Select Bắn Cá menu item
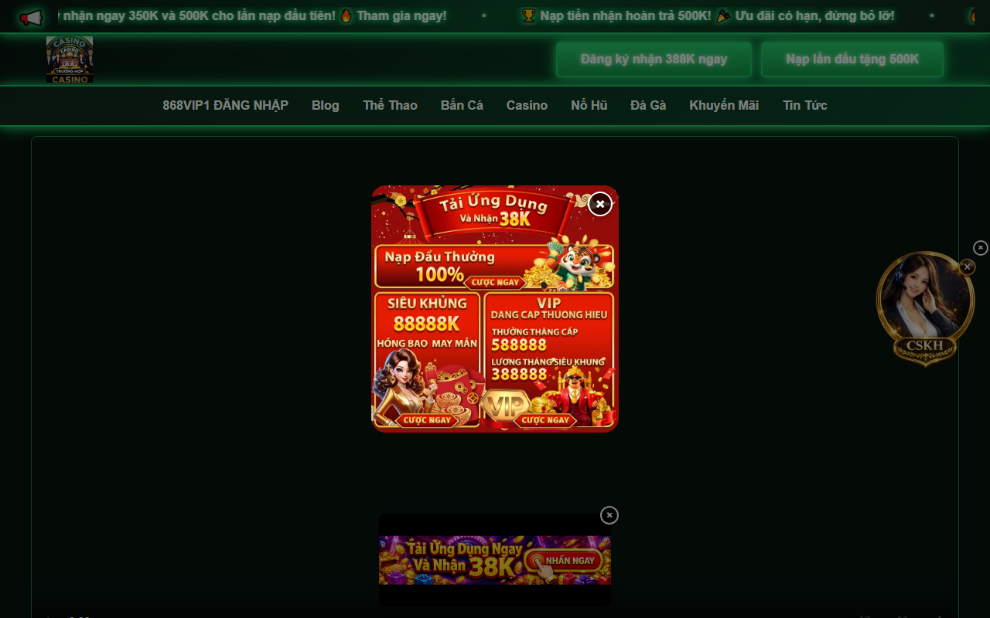990x618 pixels. 462,105
